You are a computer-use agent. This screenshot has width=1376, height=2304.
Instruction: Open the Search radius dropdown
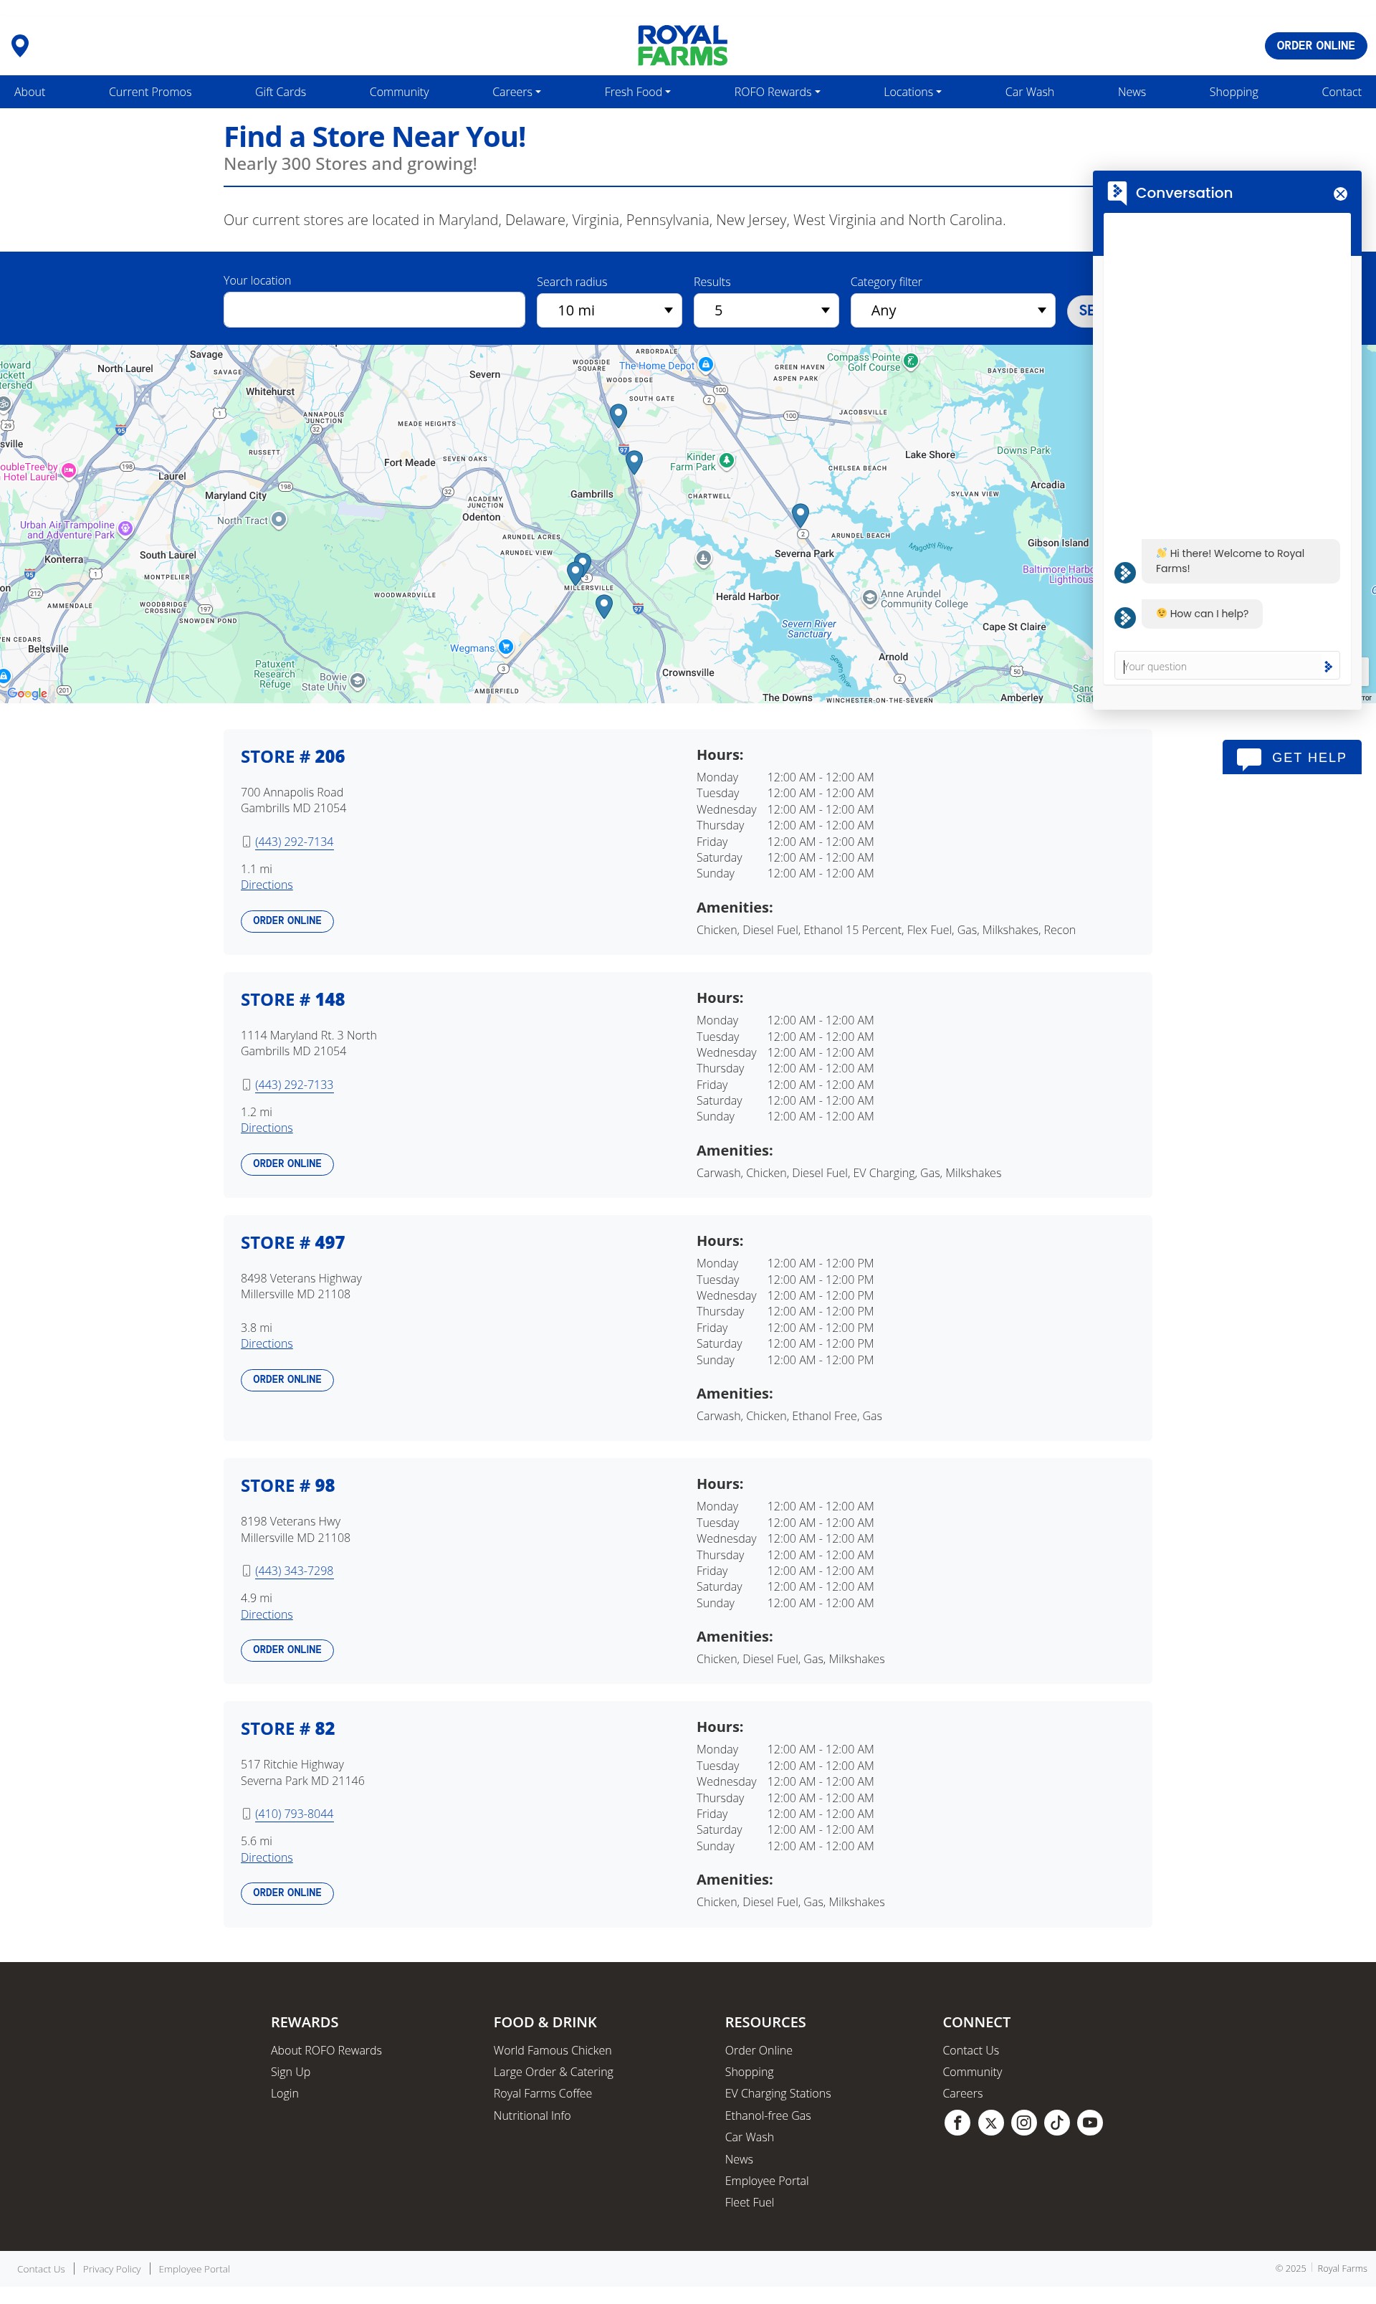pyautogui.click(x=609, y=310)
